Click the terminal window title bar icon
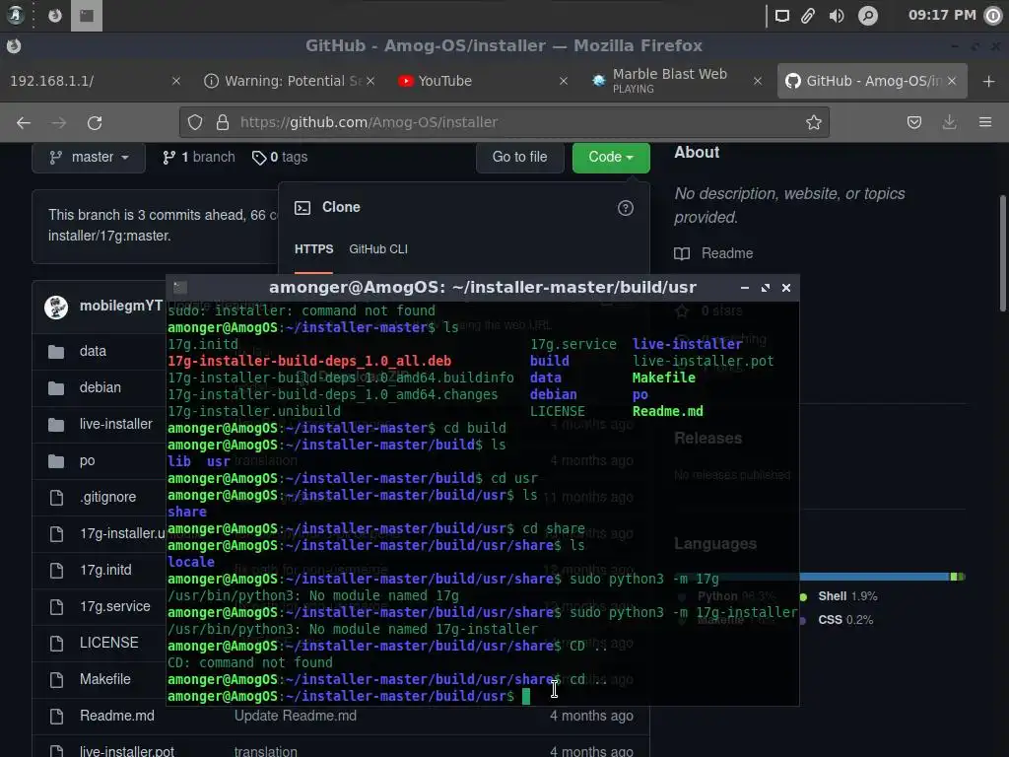This screenshot has height=757, width=1009. tap(180, 288)
